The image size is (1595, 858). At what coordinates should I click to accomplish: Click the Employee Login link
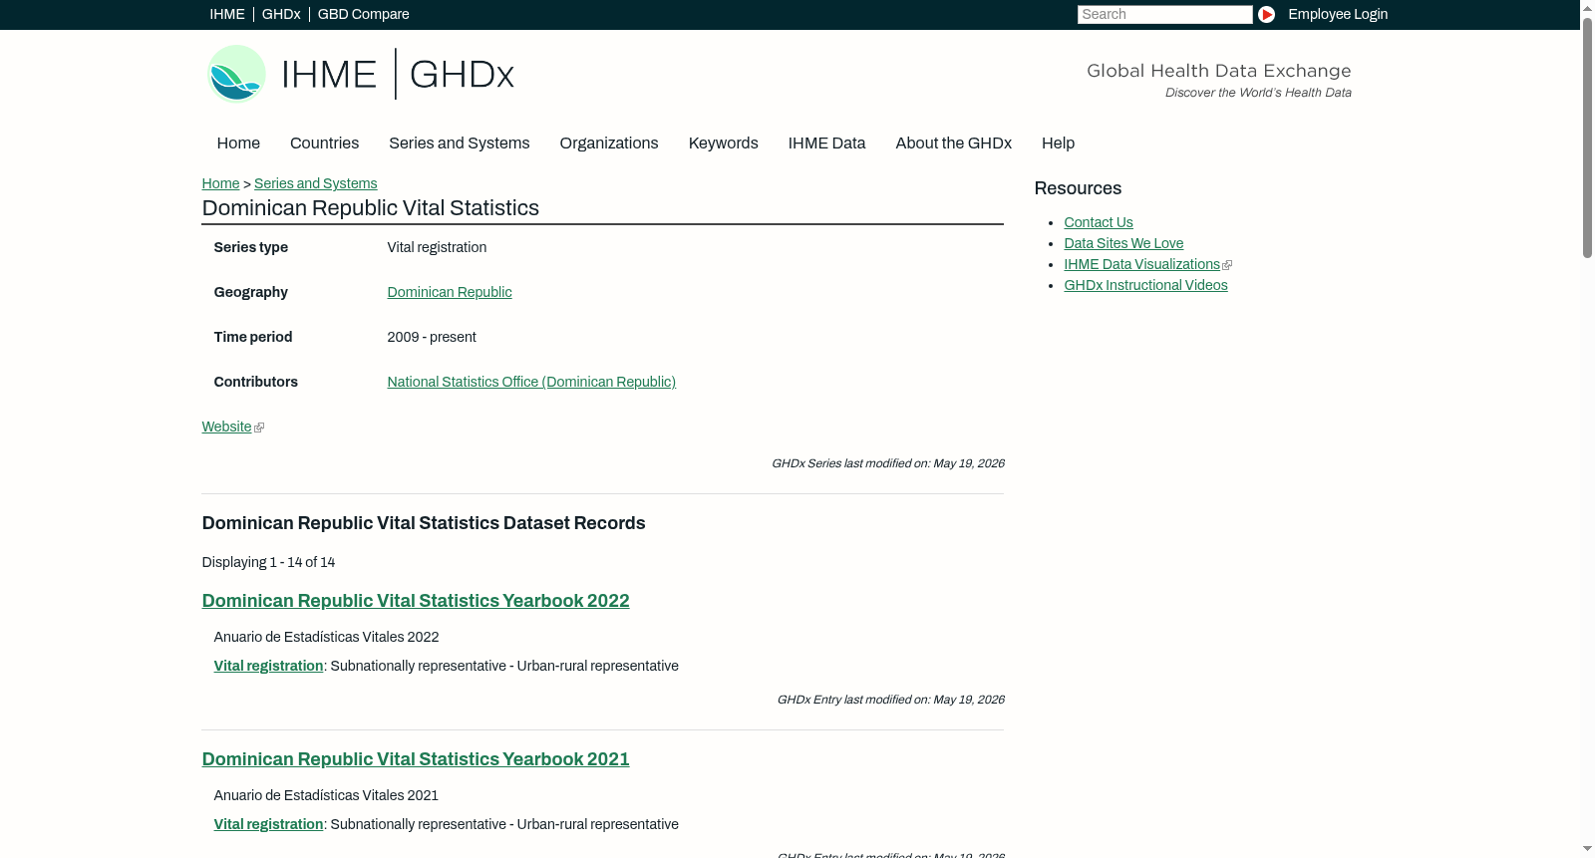[x=1338, y=14]
